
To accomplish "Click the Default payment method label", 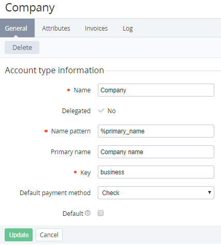I will 55,193.
